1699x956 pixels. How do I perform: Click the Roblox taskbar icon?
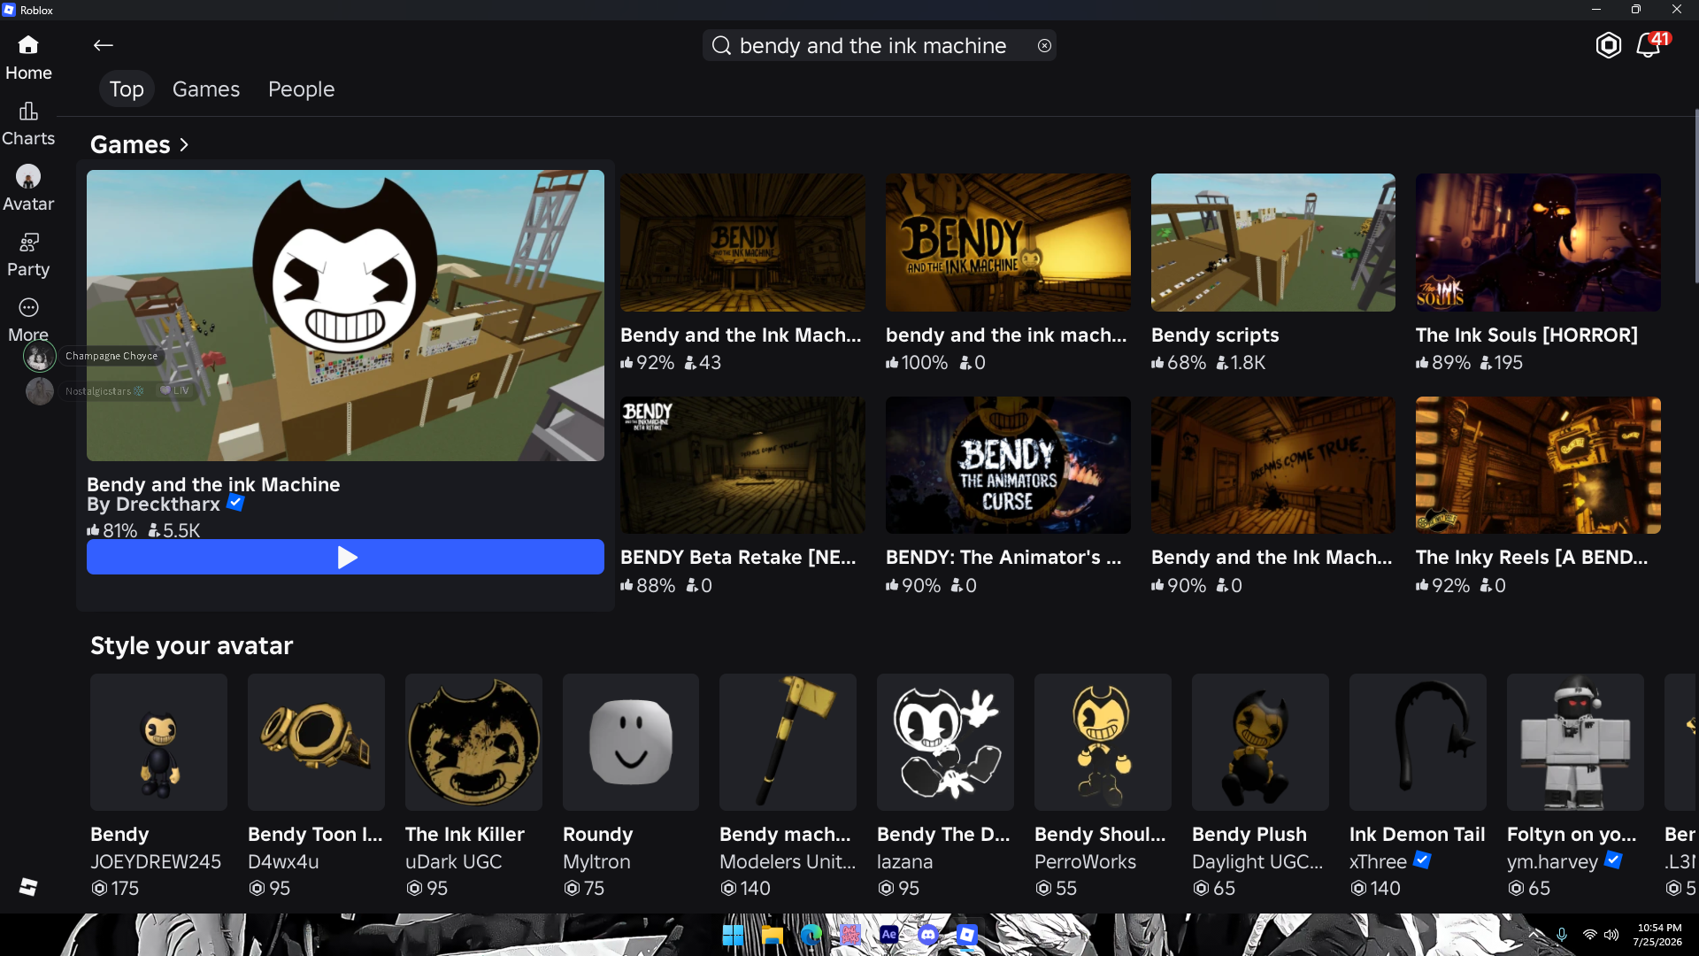click(967, 935)
